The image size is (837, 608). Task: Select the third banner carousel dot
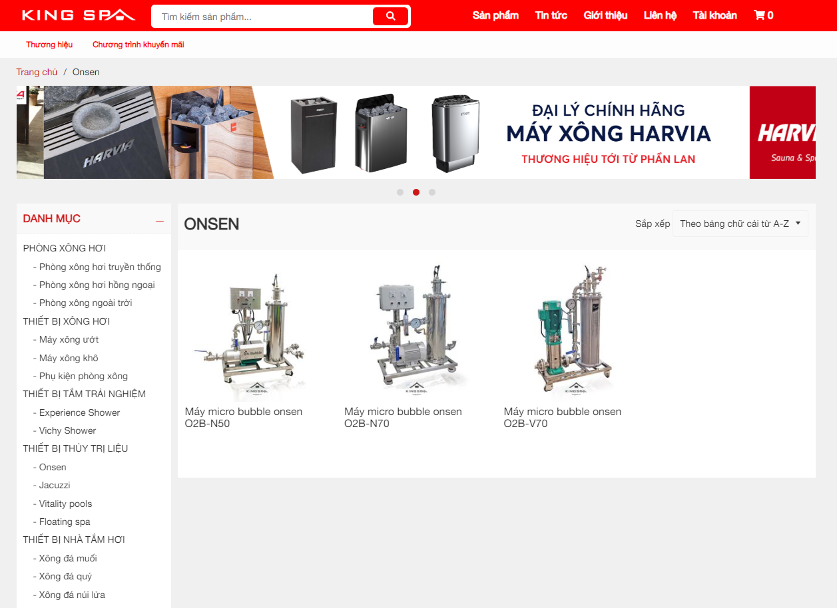[x=432, y=192]
